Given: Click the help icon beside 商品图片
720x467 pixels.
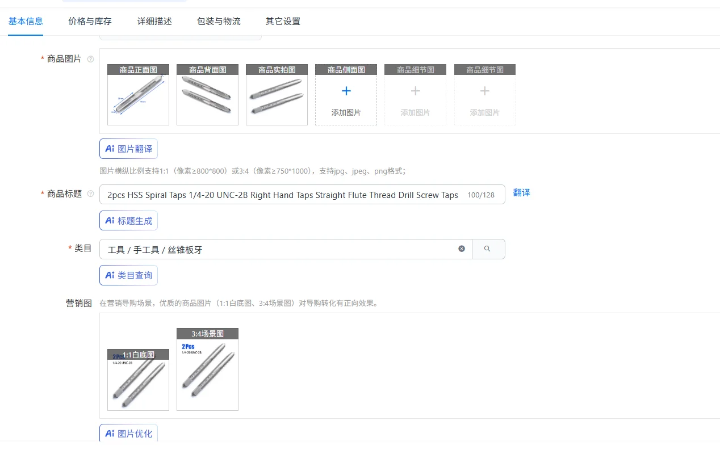Looking at the screenshot, I should [90, 59].
